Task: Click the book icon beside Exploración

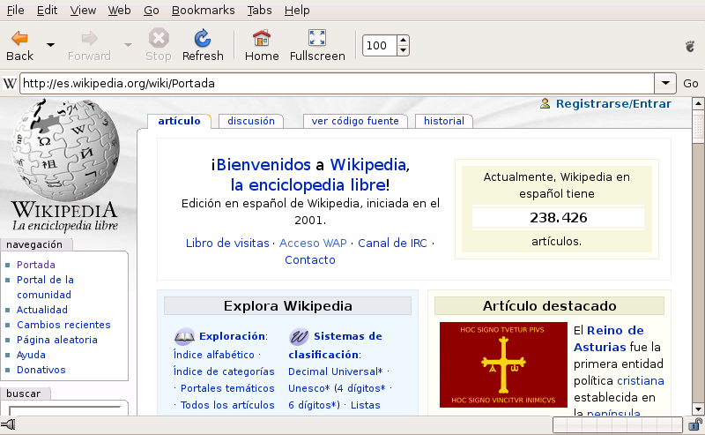Action: click(184, 336)
